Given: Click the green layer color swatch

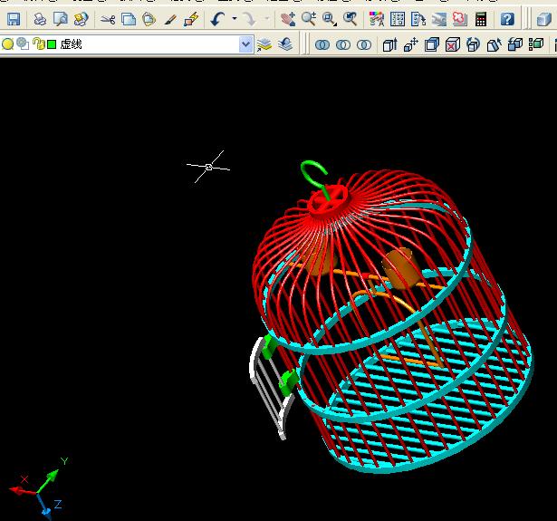Looking at the screenshot, I should pos(52,44).
